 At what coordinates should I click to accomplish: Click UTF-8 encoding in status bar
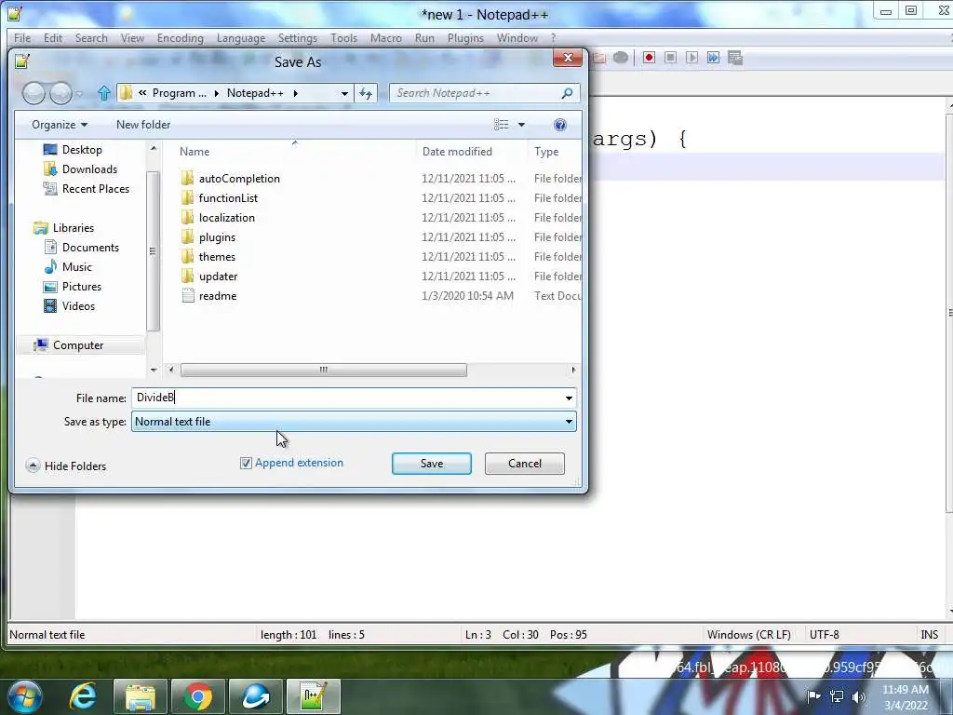point(825,635)
